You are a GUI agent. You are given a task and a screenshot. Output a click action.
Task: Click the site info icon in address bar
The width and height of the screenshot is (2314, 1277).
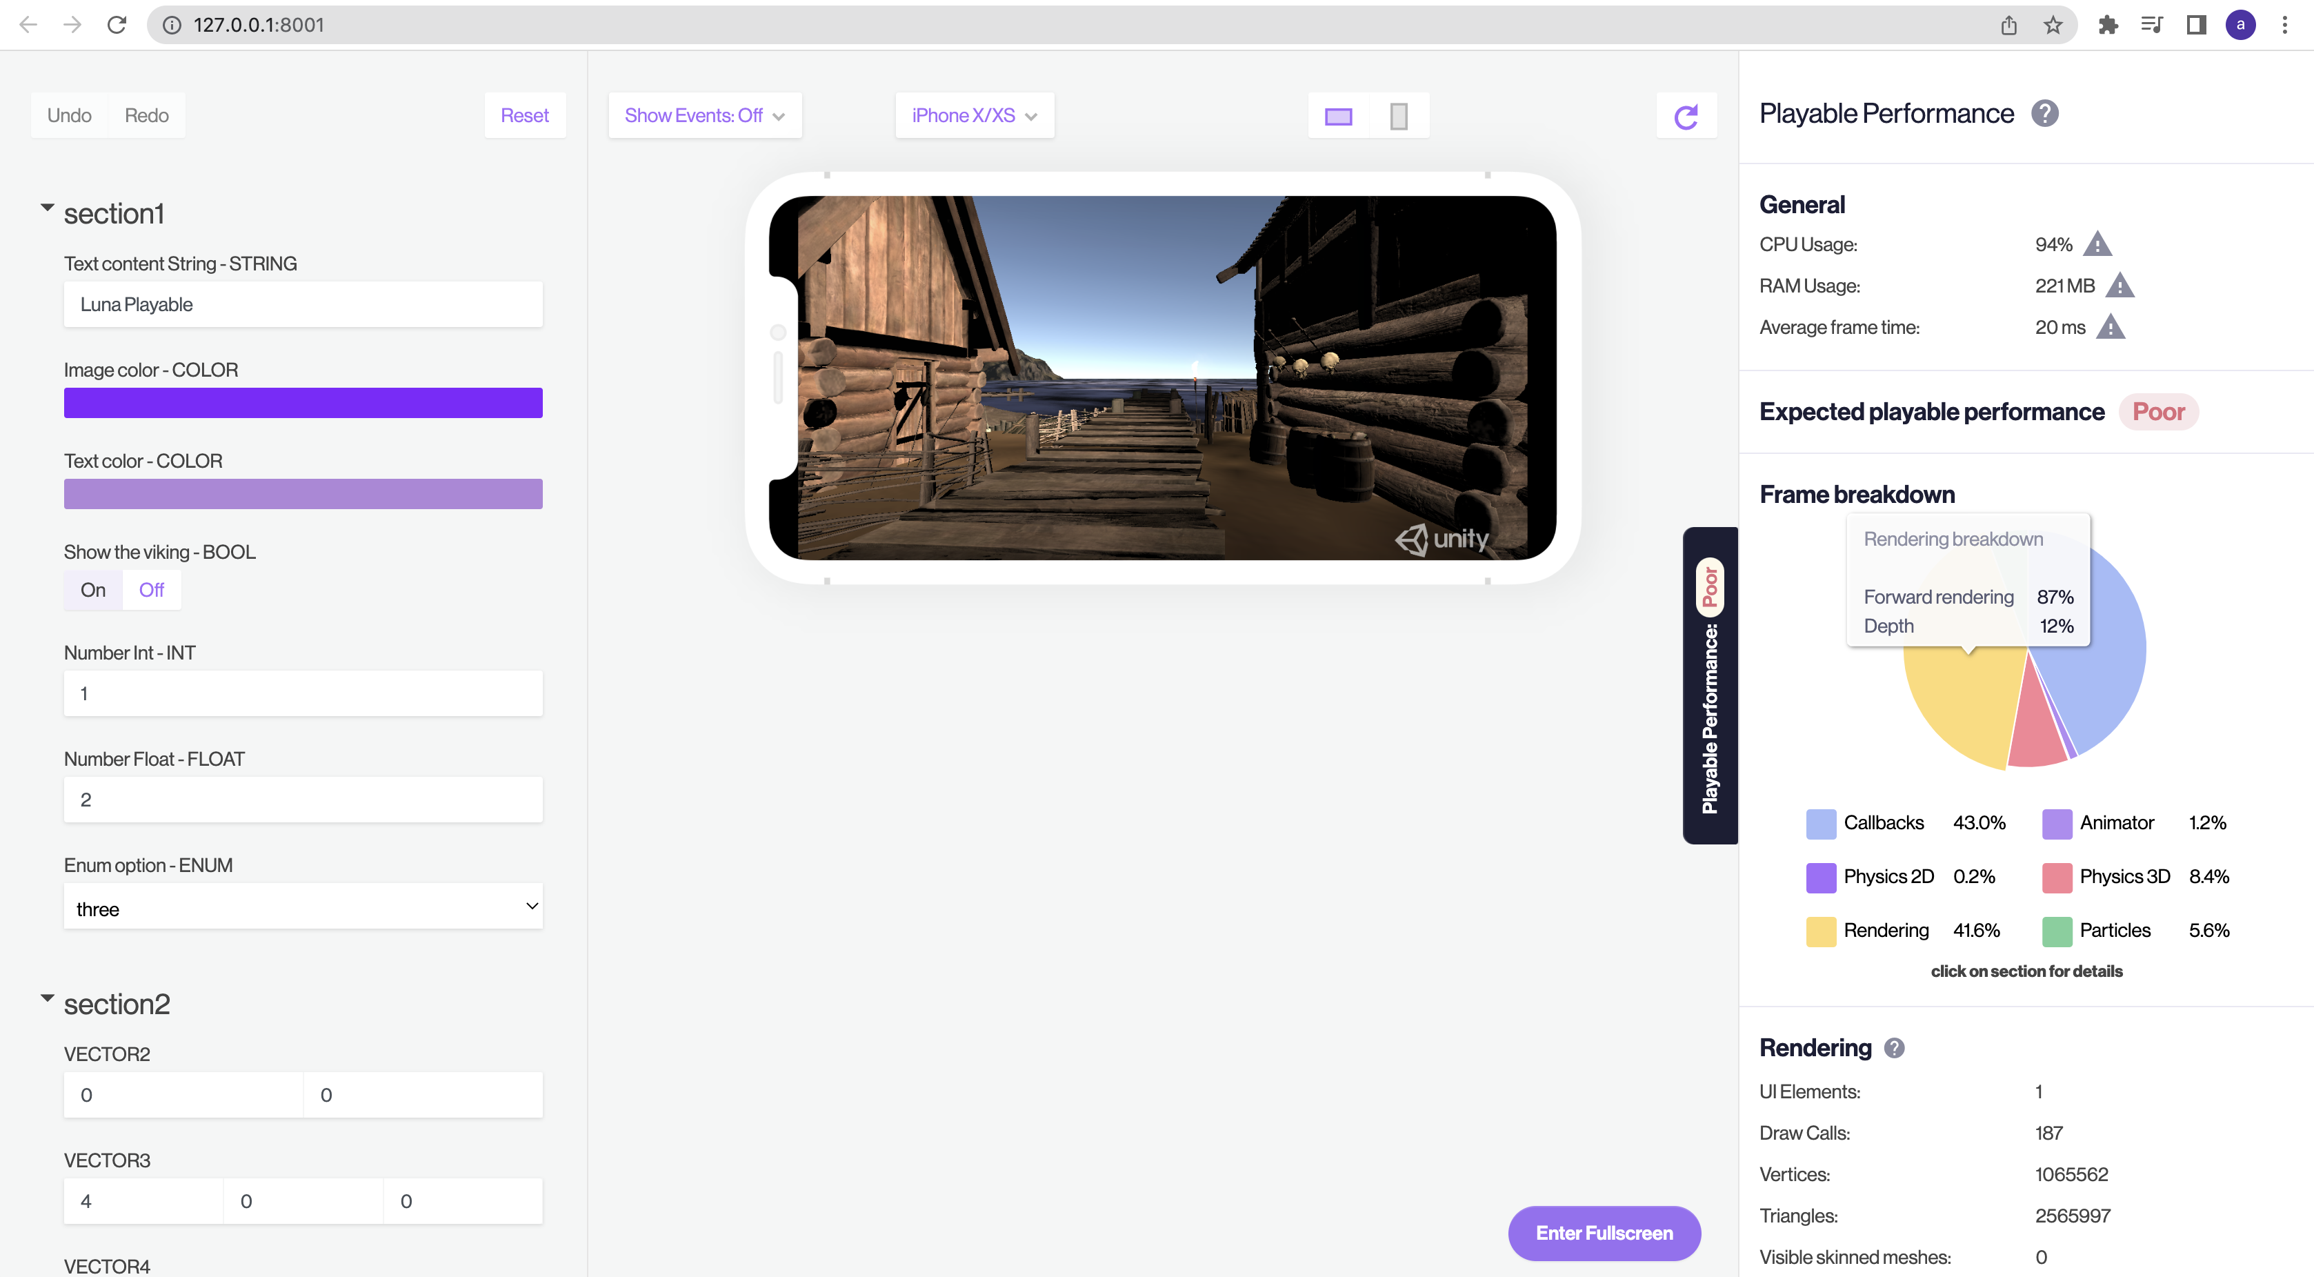[x=172, y=24]
